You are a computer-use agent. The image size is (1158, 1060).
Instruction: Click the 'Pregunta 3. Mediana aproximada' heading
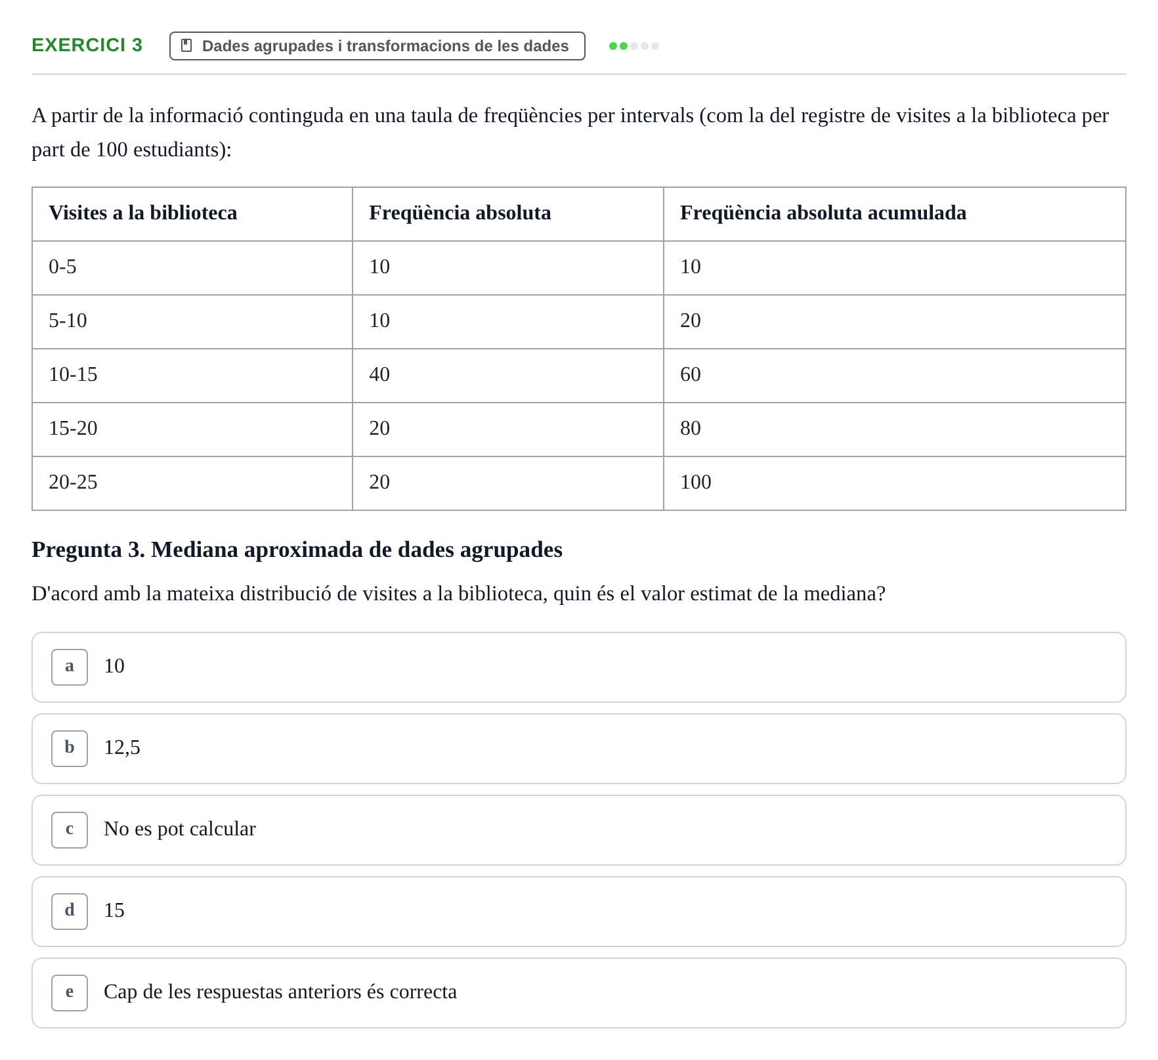[297, 550]
